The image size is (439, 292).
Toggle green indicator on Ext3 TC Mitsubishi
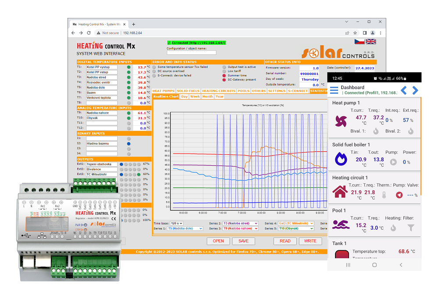coord(139,174)
